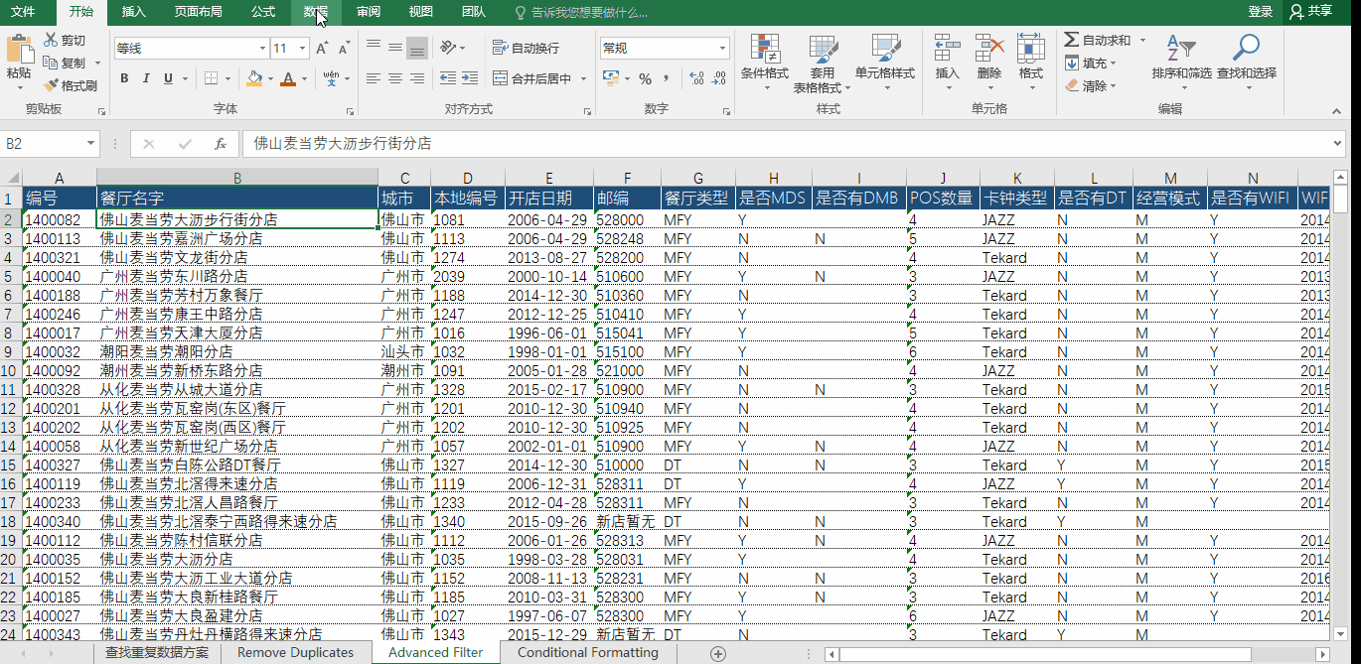Click Merge and Center (合并后居中)
This screenshot has width=1361, height=664.
point(533,78)
